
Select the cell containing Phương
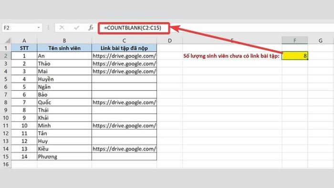coord(64,157)
